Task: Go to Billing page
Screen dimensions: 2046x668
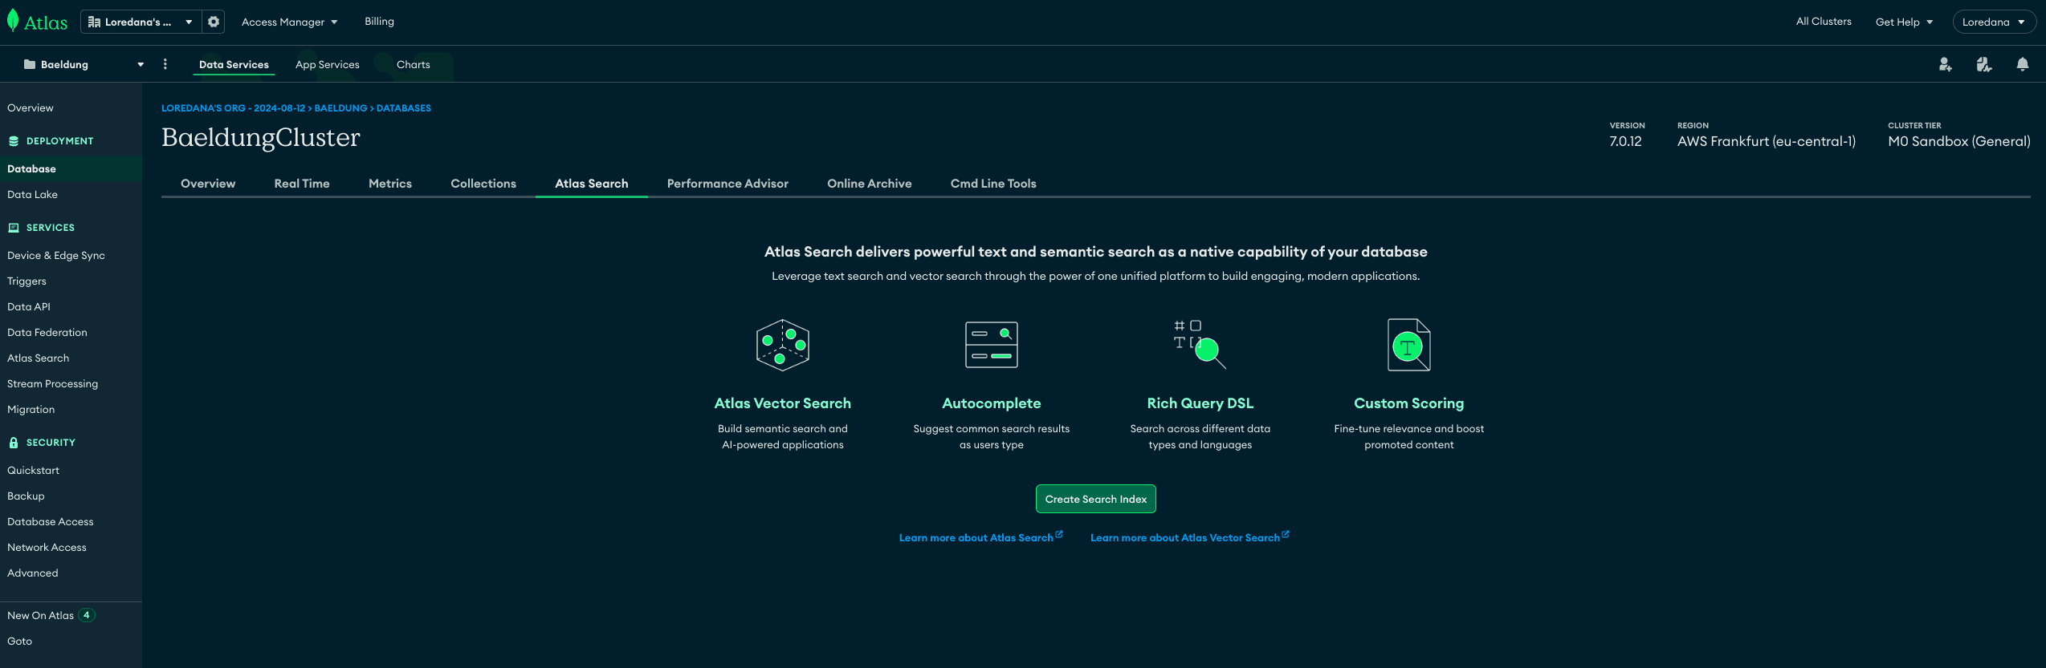Action: coord(379,22)
